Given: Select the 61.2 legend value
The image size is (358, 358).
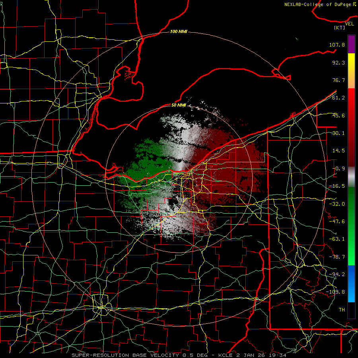Looking at the screenshot, I should pos(339,98).
